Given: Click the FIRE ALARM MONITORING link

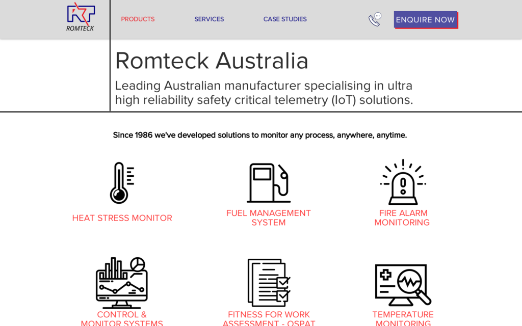Looking at the screenshot, I should click(402, 218).
